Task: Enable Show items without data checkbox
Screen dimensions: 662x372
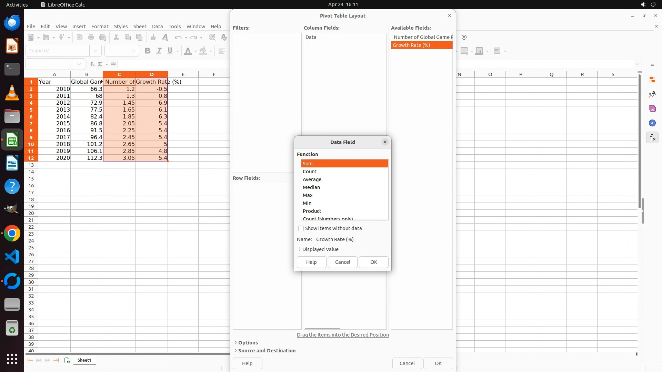Action: pos(301,228)
